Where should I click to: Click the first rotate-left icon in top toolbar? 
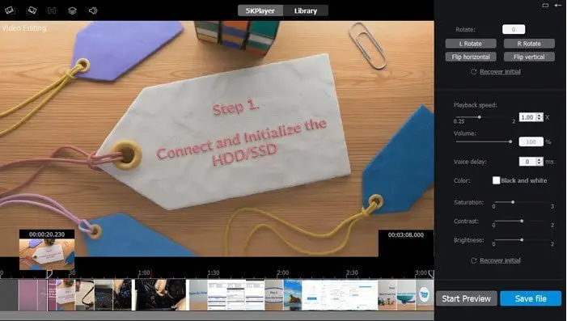pyautogui.click(x=10, y=11)
